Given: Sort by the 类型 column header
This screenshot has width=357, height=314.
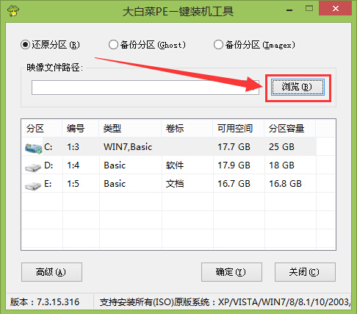Looking at the screenshot, I should coord(130,129).
